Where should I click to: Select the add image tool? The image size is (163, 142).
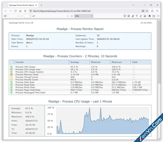145,16
